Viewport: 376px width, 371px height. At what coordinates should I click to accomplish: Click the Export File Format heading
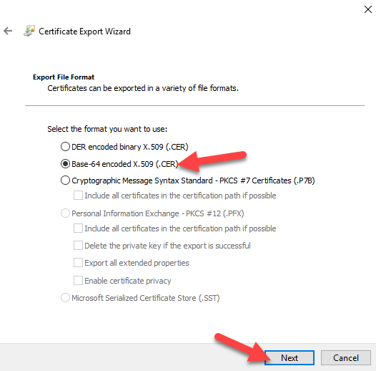click(64, 77)
